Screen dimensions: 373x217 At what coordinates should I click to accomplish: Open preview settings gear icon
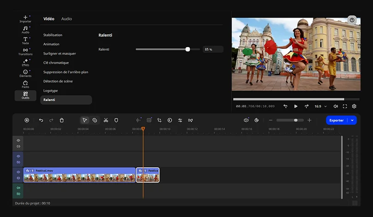[354, 106]
